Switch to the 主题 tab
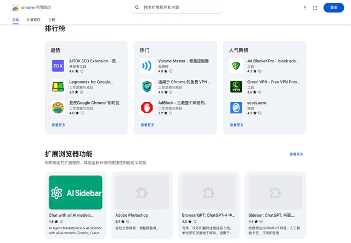This screenshot has width=351, height=243. (52, 20)
